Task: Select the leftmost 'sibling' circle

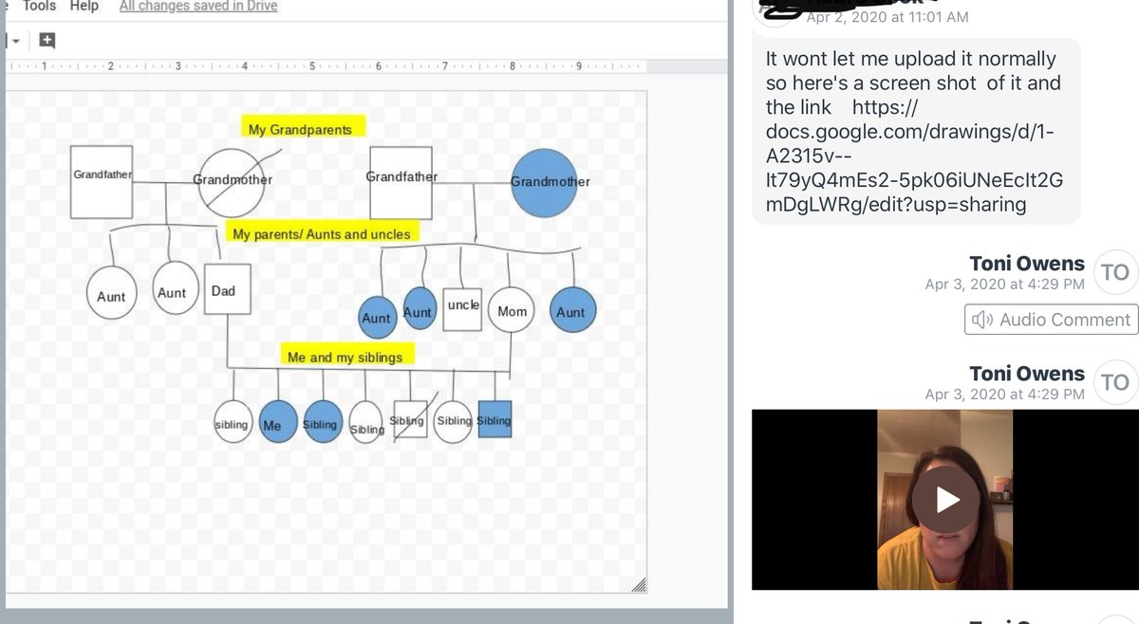Action: tap(233, 424)
